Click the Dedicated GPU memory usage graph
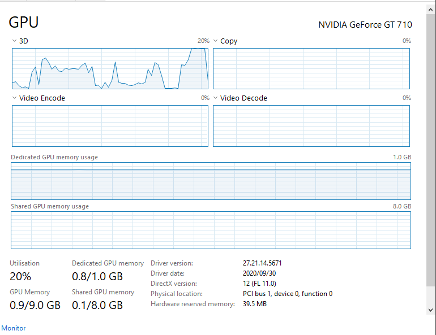 click(x=211, y=181)
